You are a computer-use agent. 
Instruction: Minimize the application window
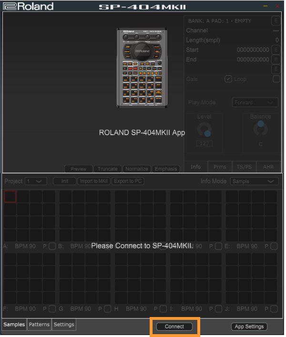click(x=265, y=6)
